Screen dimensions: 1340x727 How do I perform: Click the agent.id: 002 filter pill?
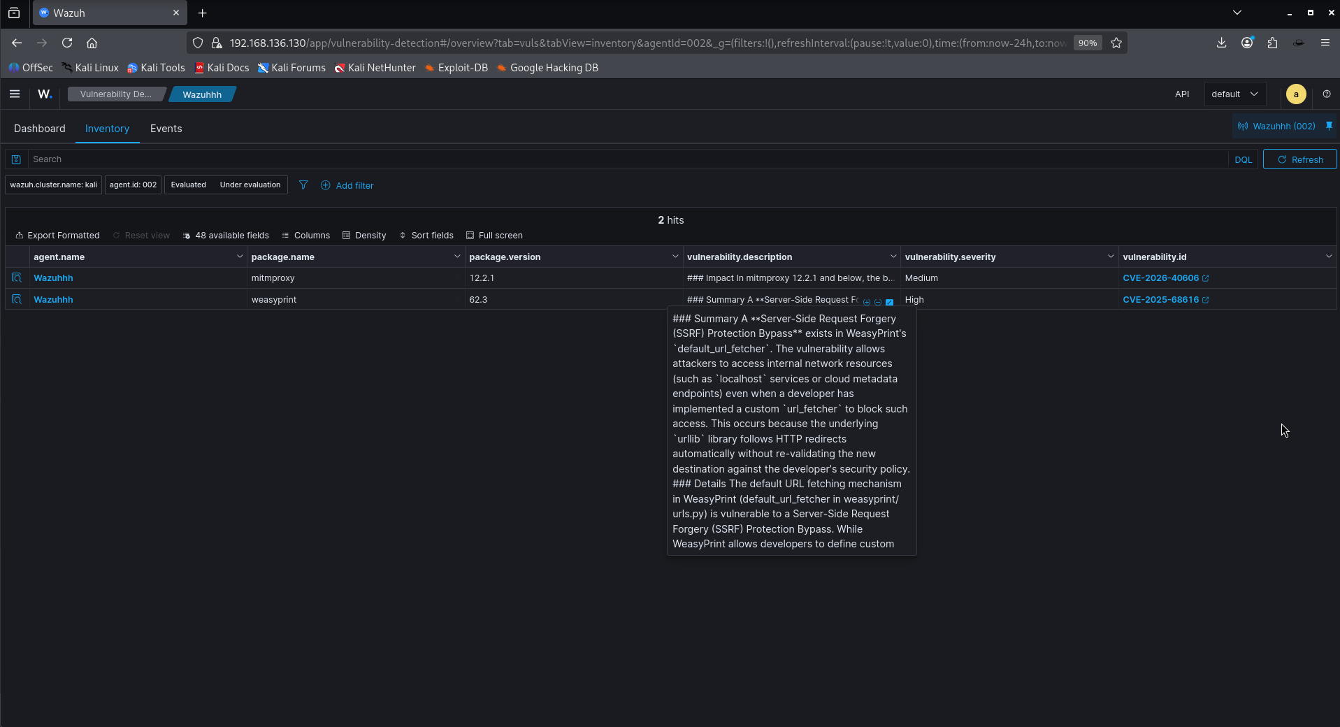pyautogui.click(x=133, y=185)
